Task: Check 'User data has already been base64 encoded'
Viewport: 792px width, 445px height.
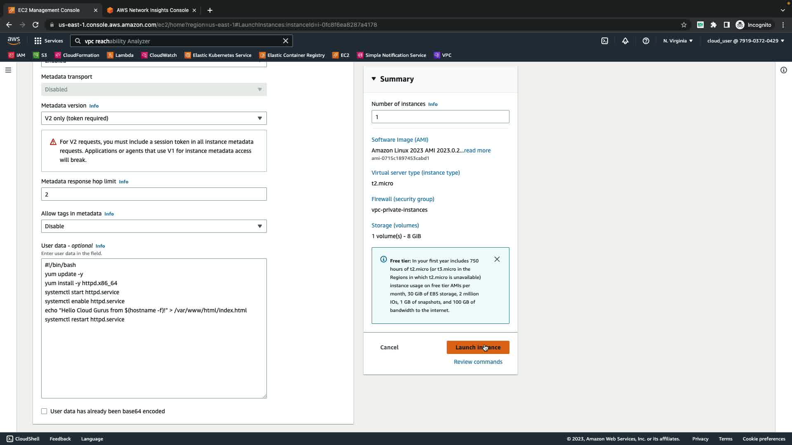Action: [x=44, y=411]
